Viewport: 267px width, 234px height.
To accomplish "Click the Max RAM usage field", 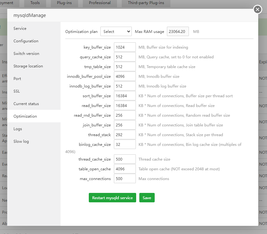I will tap(178, 31).
